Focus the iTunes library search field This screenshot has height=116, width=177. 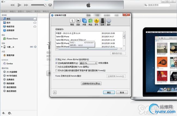coord(157,5)
